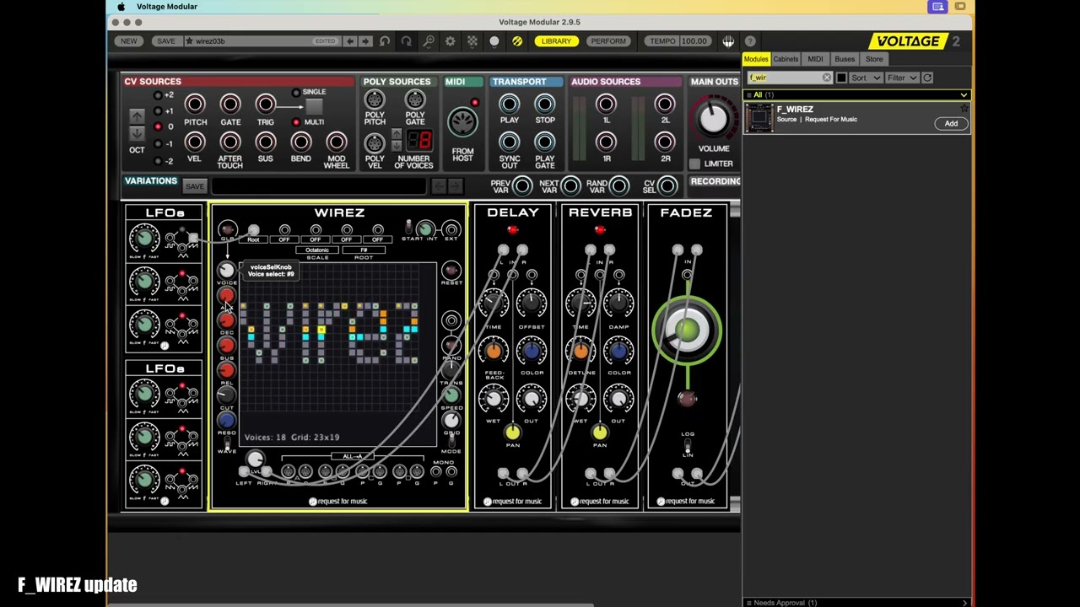Toggle the SINGLE/MULTI trigger button
The height and width of the screenshot is (607, 1080).
314,107
